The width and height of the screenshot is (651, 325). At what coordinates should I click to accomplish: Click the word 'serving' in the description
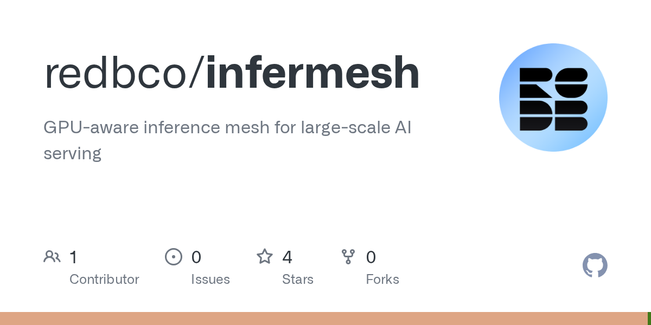click(72, 153)
